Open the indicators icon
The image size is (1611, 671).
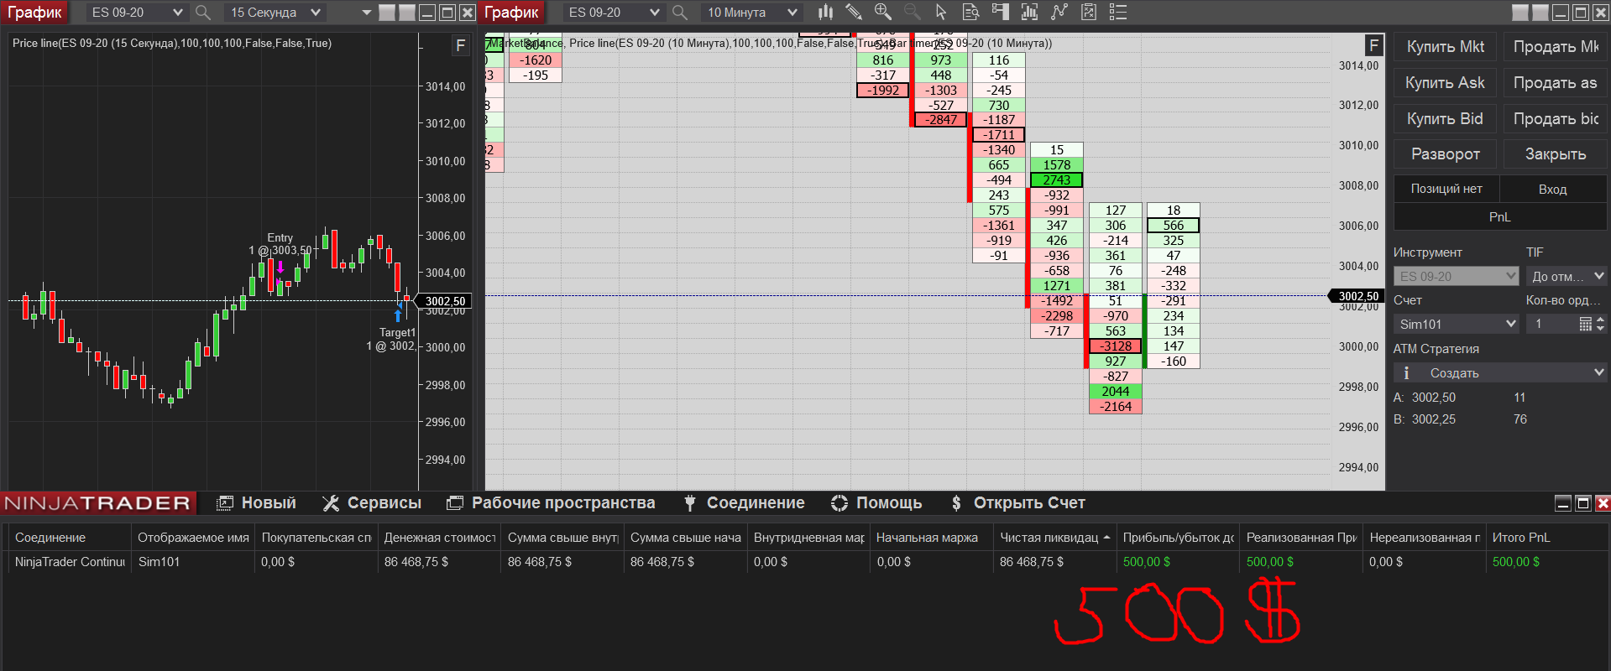coord(1029,12)
